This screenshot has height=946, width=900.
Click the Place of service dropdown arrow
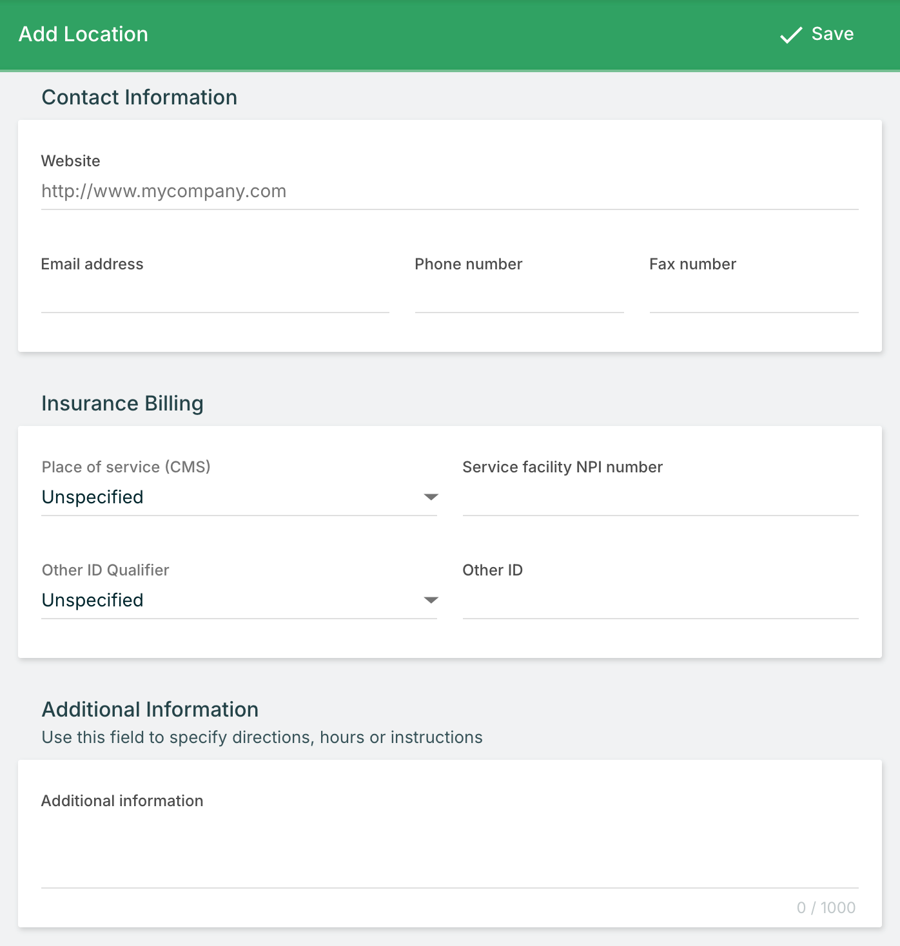(x=431, y=497)
